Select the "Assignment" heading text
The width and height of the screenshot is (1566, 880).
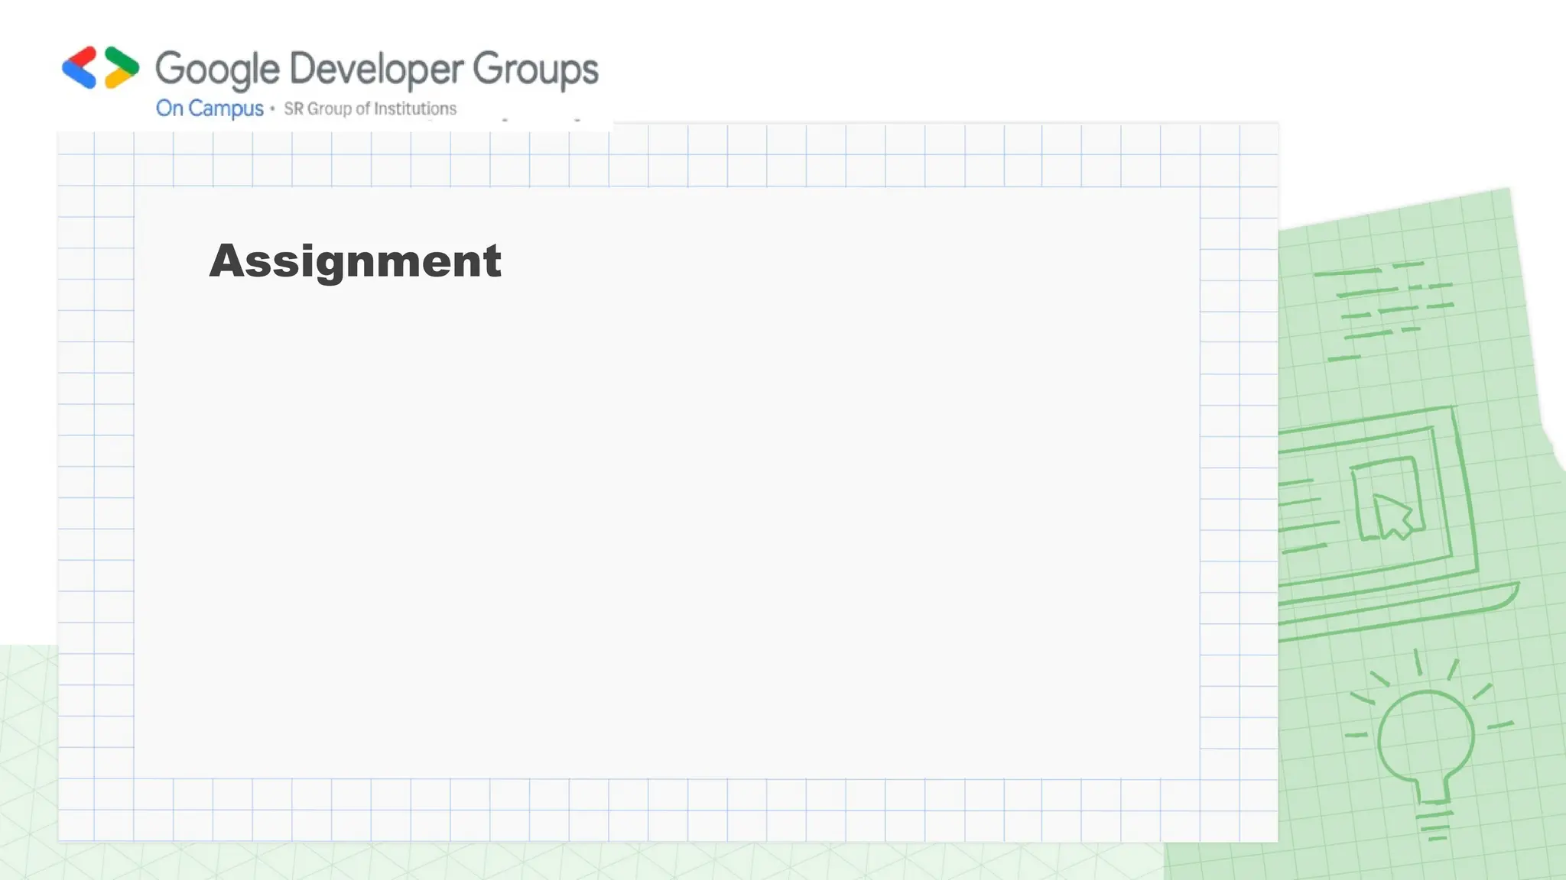[356, 260]
